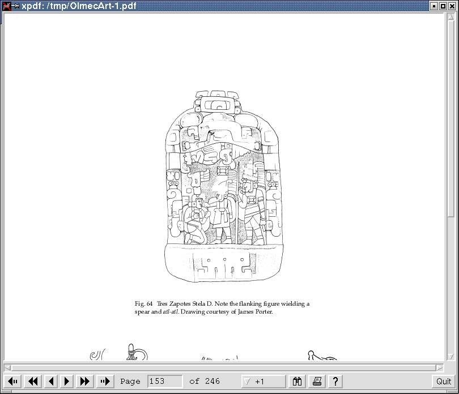The height and width of the screenshot is (394, 459).
Task: Maximize the xpdf window
Action: click(443, 6)
